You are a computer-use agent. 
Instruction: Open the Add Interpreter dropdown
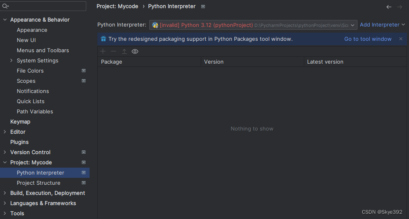coord(382,25)
